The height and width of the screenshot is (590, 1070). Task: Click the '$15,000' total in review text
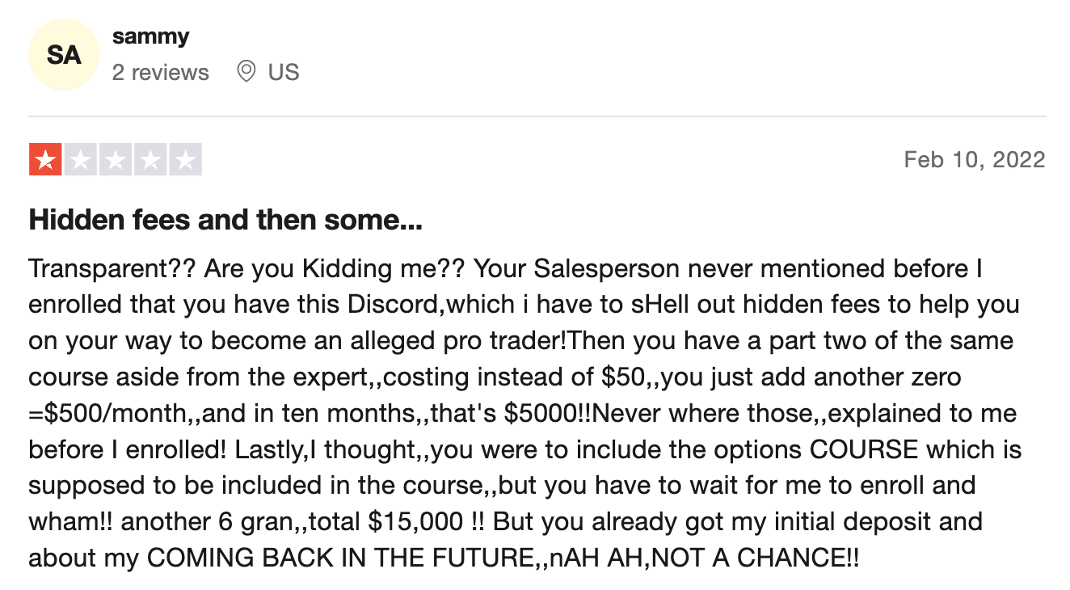(x=415, y=523)
